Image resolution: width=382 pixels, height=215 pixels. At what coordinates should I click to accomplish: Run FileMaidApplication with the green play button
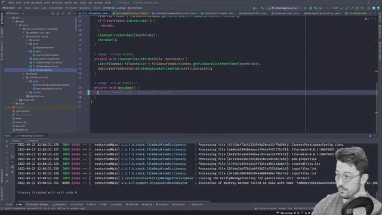click(306, 8)
